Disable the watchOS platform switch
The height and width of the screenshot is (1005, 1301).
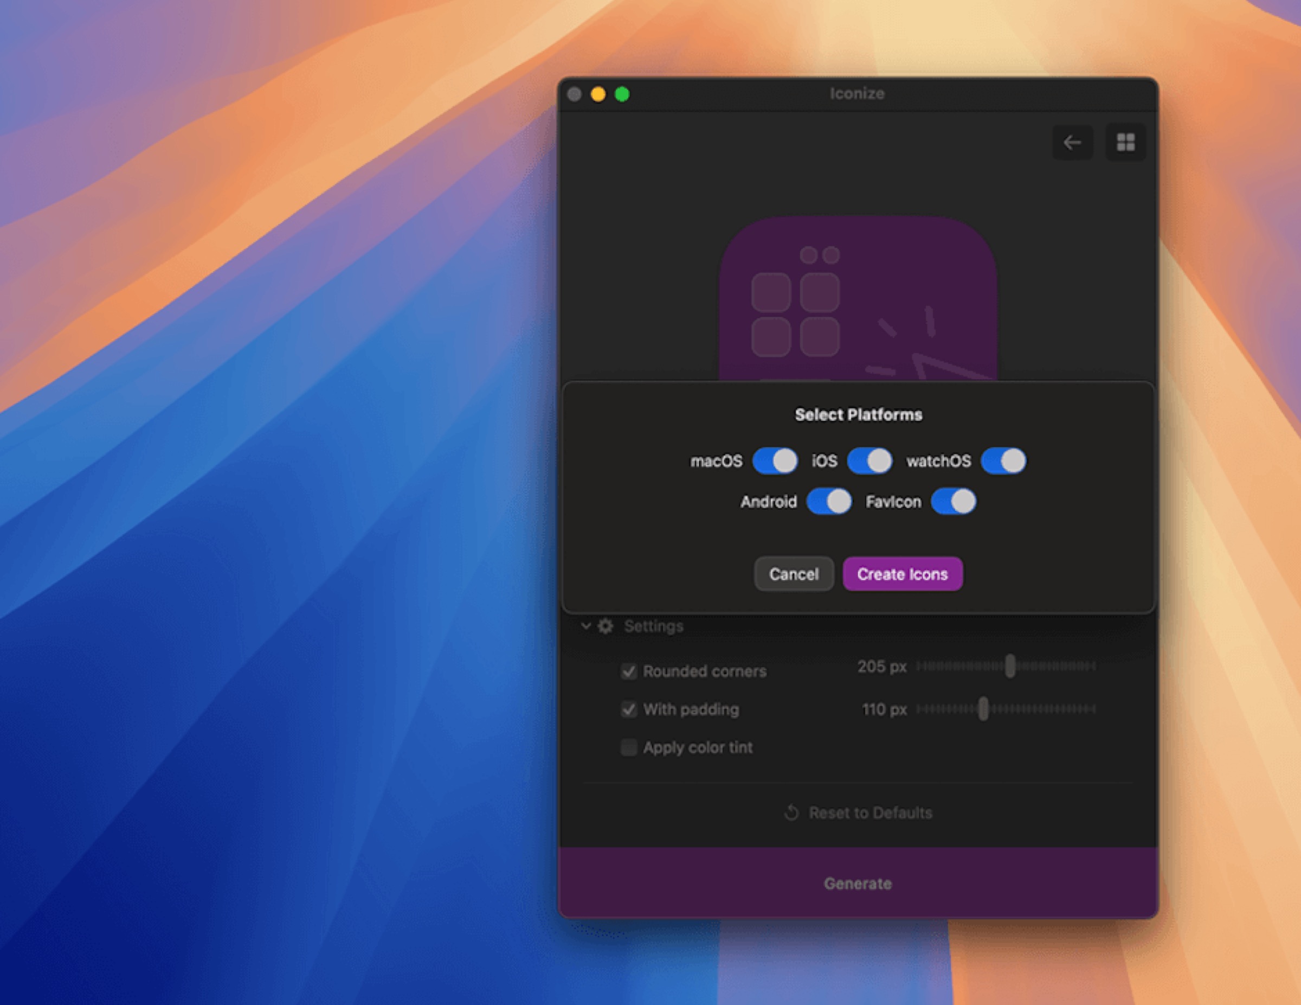(1003, 461)
